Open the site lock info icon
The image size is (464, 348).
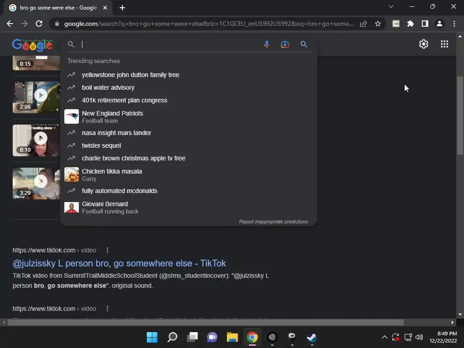click(57, 24)
